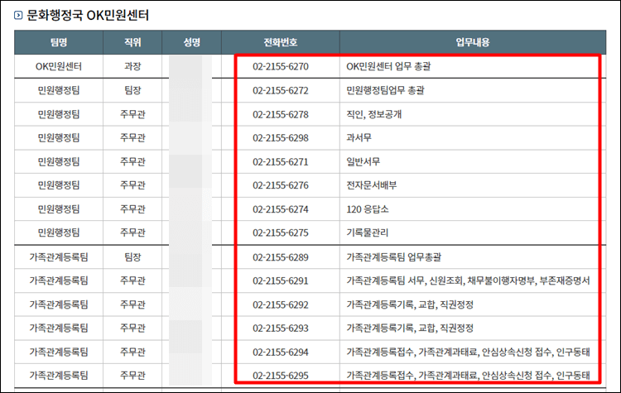The height and width of the screenshot is (393, 621).
Task: Select the 문화행정국 OK민원센터 heading text
Action: (88, 16)
